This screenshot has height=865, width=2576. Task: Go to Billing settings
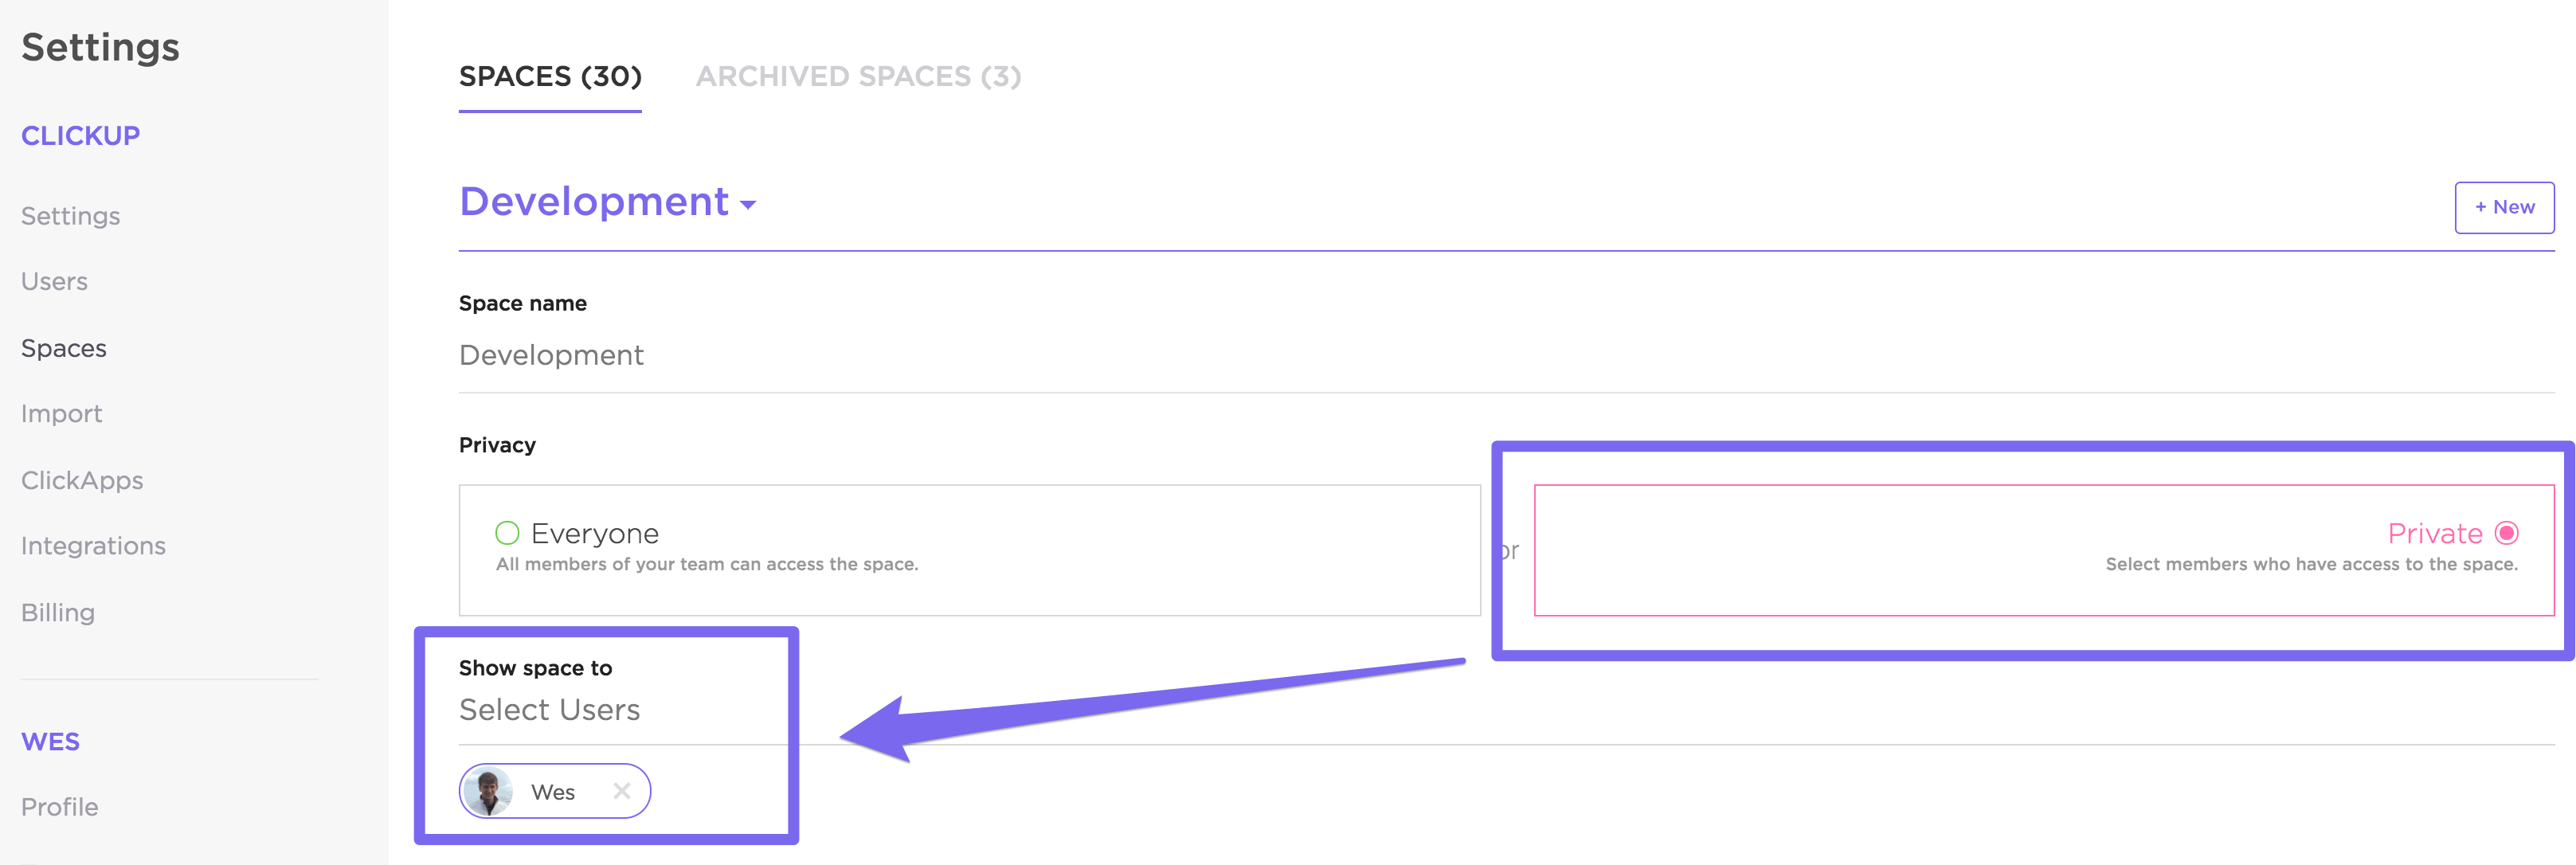(x=57, y=612)
